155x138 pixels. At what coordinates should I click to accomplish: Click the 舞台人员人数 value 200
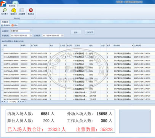(x=46, y=121)
